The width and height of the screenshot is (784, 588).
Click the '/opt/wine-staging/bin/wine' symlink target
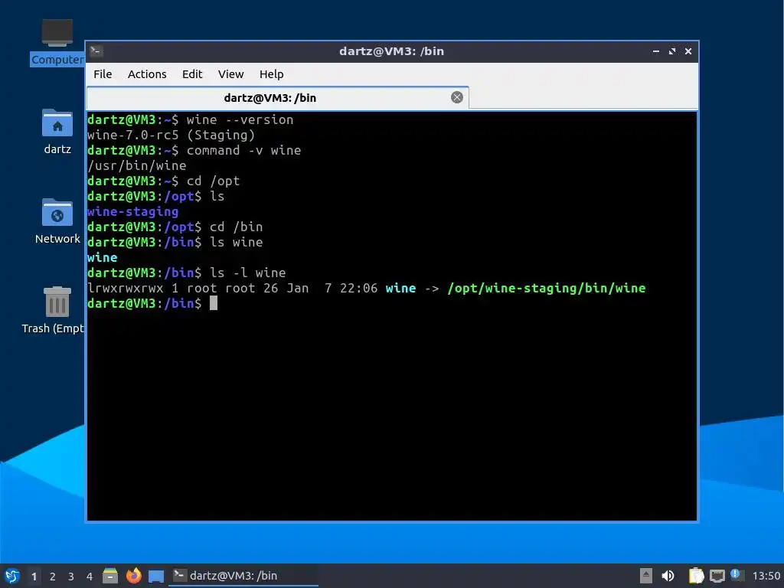pyautogui.click(x=547, y=288)
